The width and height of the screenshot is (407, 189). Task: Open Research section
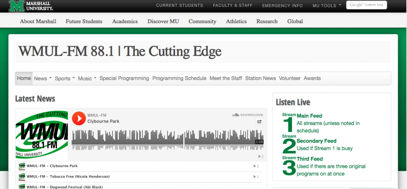(267, 21)
